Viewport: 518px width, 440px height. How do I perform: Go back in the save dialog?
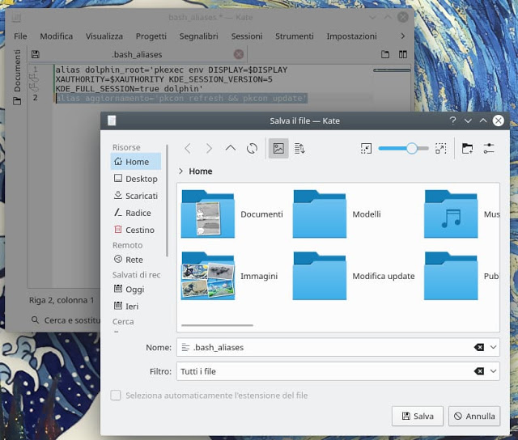[188, 149]
